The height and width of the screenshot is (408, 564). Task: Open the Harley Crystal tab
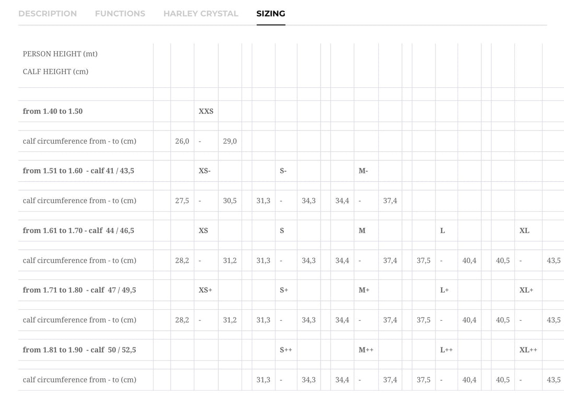point(201,14)
